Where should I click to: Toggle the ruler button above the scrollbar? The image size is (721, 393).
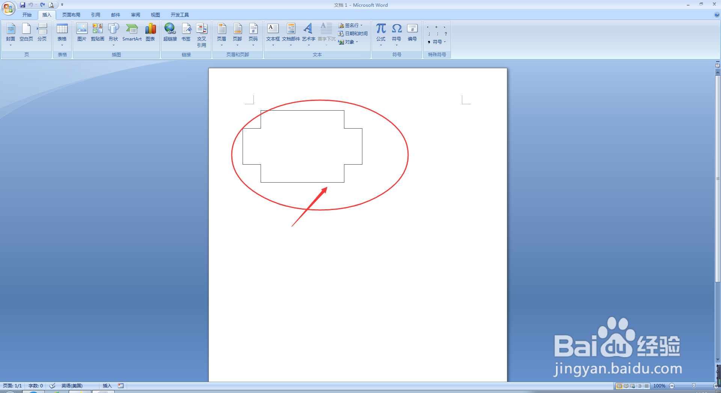point(718,65)
